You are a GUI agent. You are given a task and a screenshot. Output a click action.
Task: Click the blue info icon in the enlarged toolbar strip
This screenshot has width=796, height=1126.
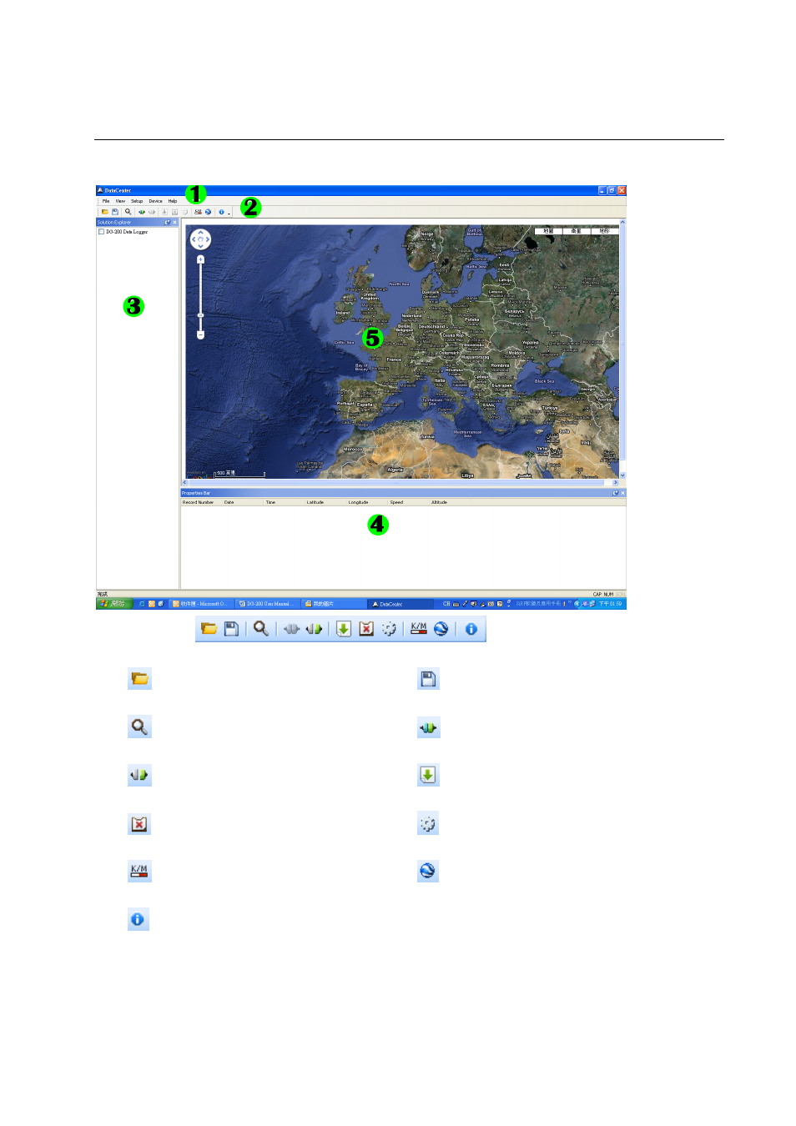[471, 629]
